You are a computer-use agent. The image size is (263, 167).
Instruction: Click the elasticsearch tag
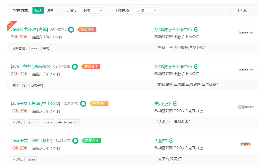[x=68, y=122]
